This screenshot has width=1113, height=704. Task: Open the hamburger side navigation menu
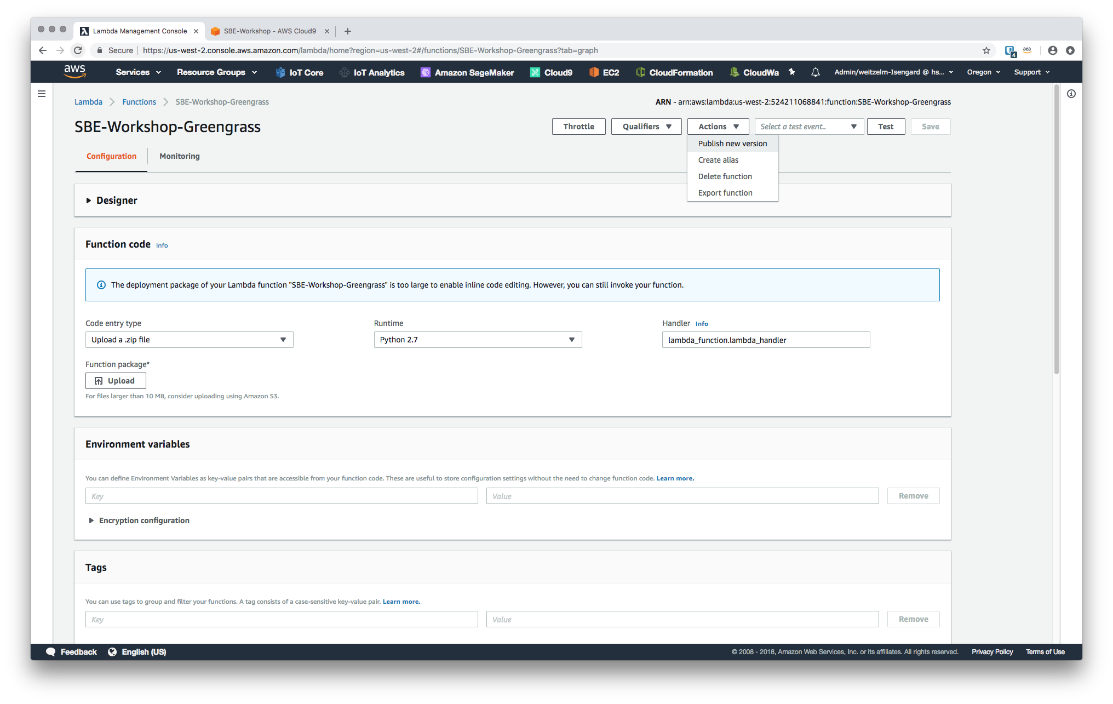tap(42, 94)
